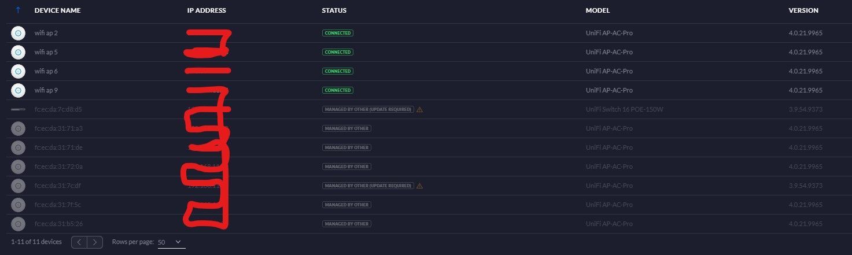Open the wifi ap 6 device
The image size is (852, 255).
[x=46, y=71]
